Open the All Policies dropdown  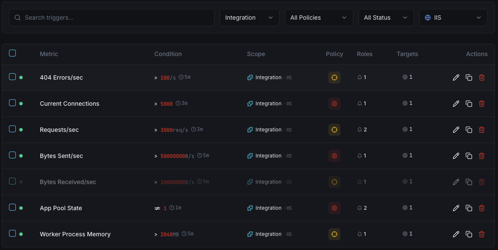(319, 18)
